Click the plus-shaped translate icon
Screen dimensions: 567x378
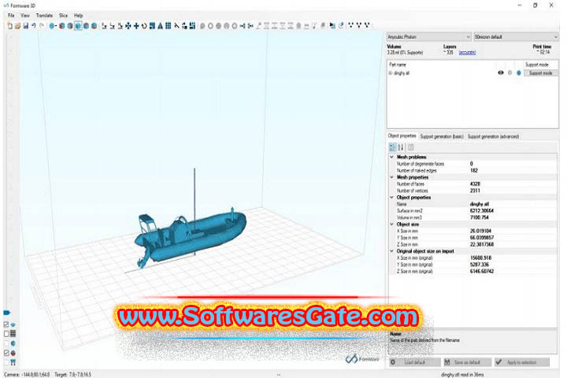pos(136,26)
